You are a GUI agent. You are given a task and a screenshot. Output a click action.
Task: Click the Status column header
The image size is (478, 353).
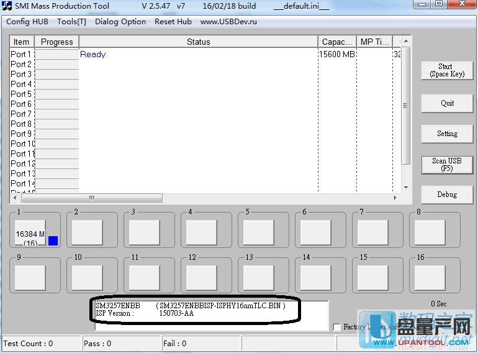click(x=199, y=42)
